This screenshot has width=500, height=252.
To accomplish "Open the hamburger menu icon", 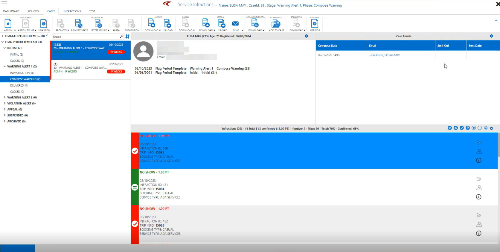I will pos(4,4).
